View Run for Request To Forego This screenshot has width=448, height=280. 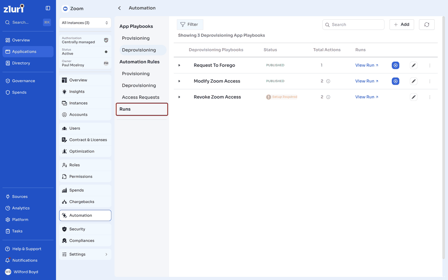[x=367, y=65]
